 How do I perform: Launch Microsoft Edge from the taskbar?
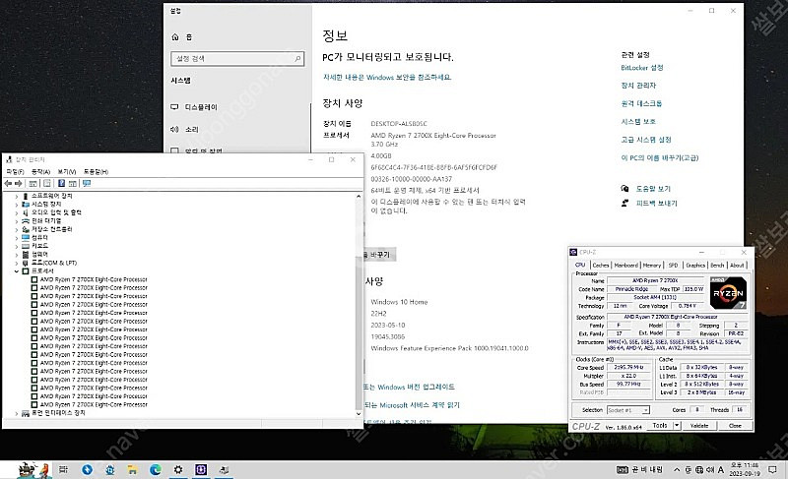tap(156, 469)
